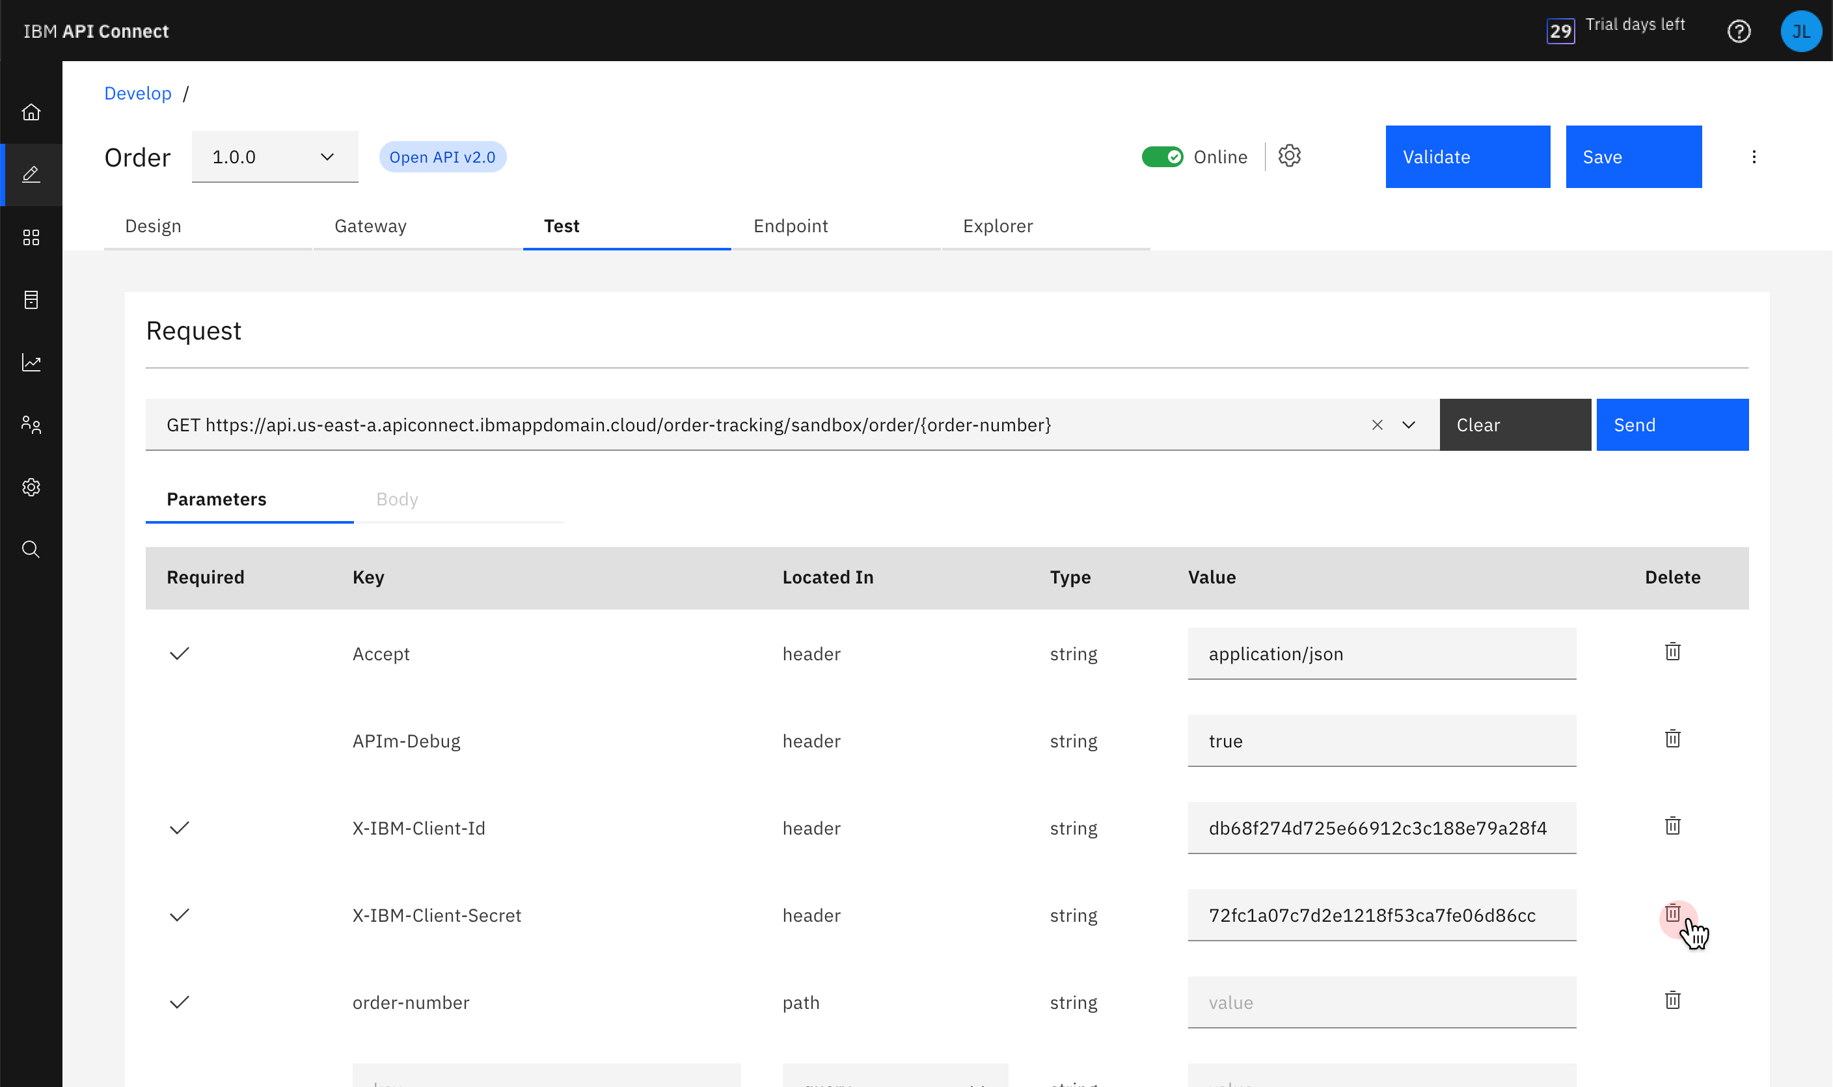This screenshot has width=1833, height=1087.
Task: Click the order-number value input field
Action: click(1381, 1002)
